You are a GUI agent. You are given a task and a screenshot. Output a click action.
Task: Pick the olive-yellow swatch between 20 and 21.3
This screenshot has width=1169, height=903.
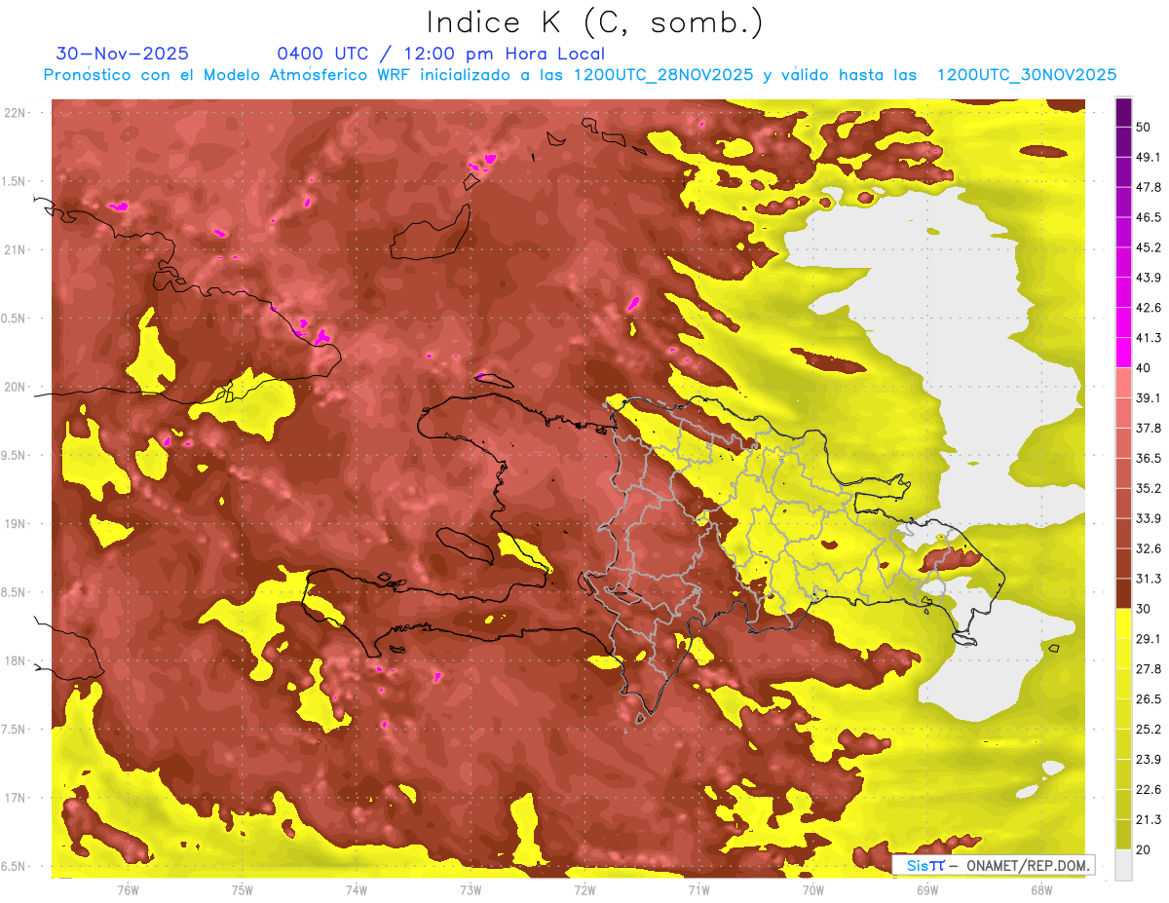click(1123, 835)
